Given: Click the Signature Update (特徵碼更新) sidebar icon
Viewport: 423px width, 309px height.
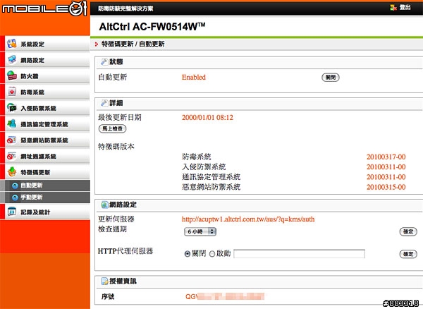Looking at the screenshot, I should (x=12, y=172).
